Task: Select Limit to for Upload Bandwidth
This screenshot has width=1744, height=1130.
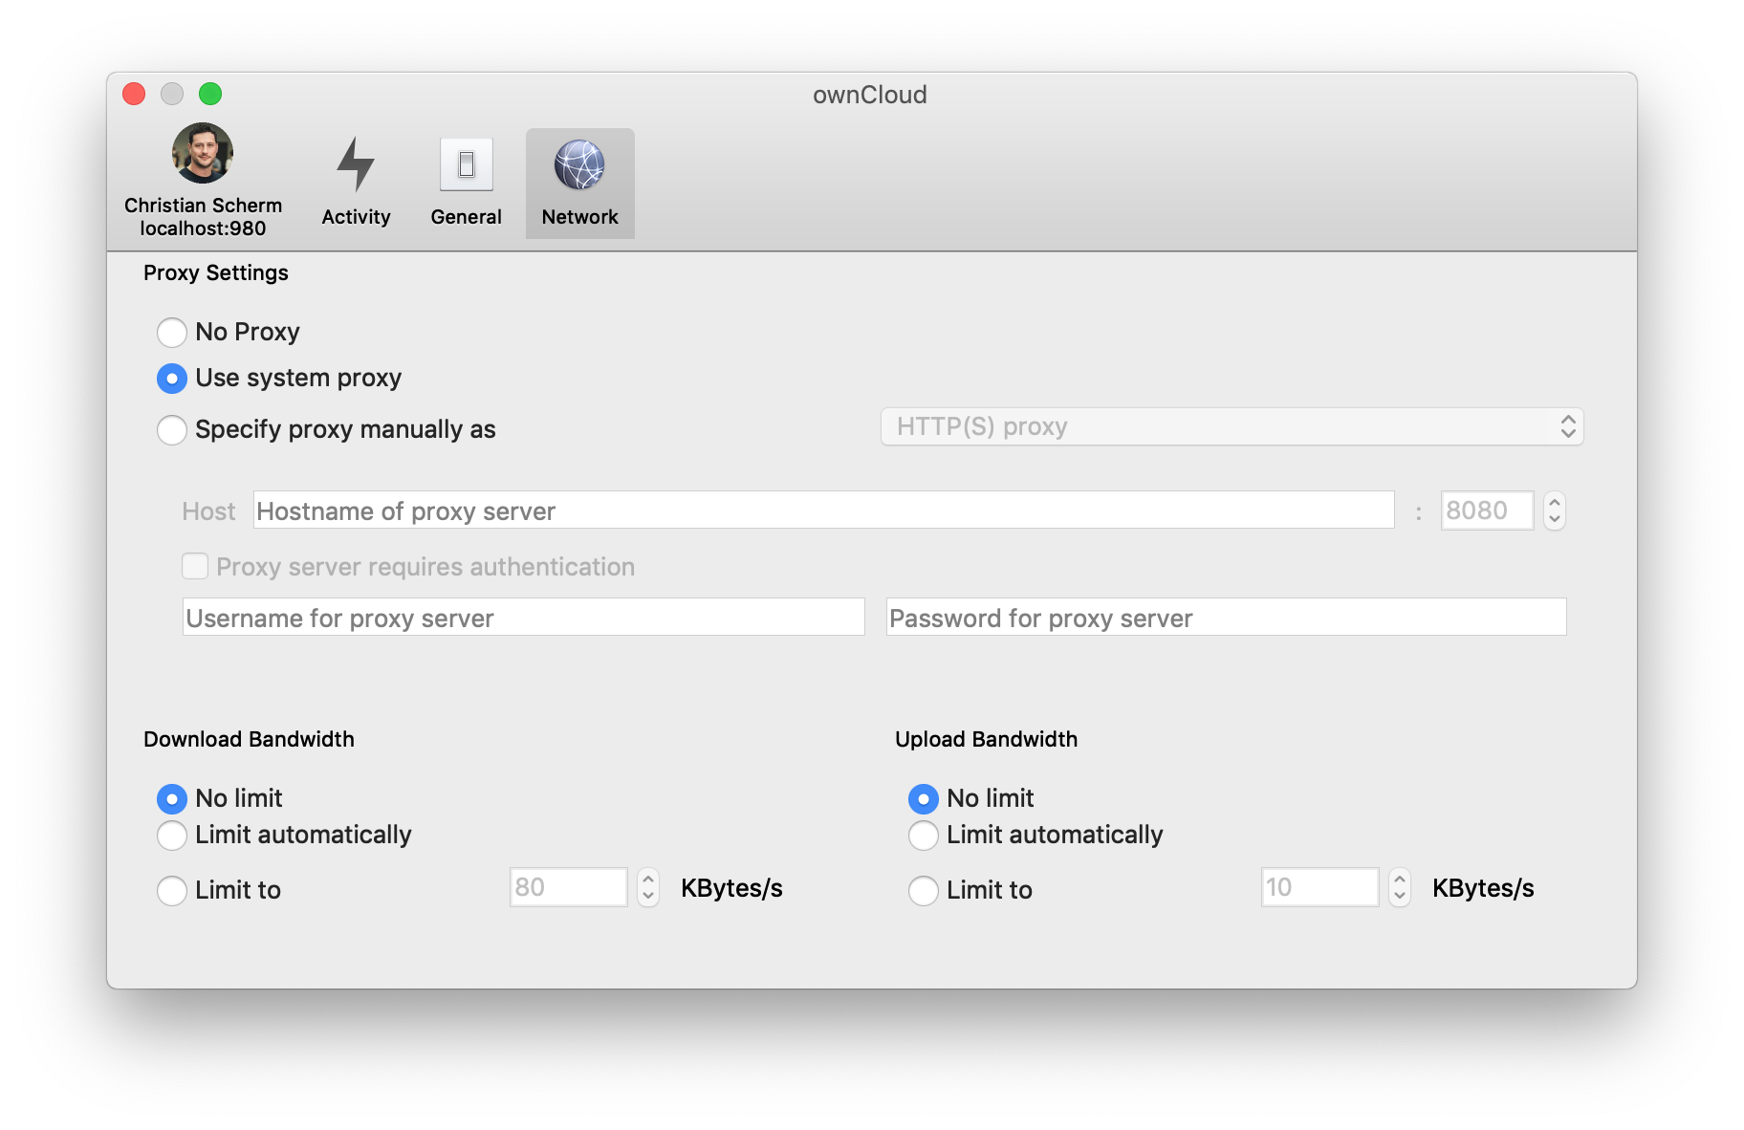Action: pos(924,891)
